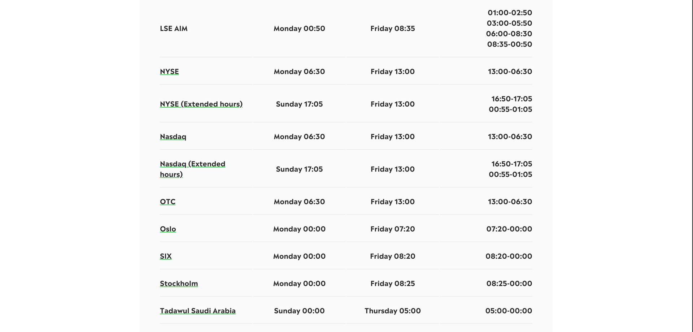Click the 01:00-02:50 break time entry

point(510,13)
